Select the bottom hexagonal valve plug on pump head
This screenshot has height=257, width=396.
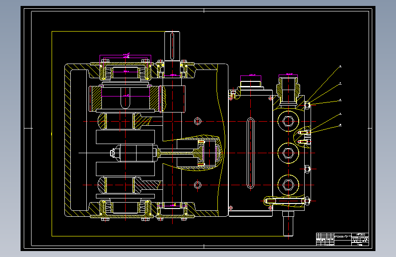click(288, 185)
